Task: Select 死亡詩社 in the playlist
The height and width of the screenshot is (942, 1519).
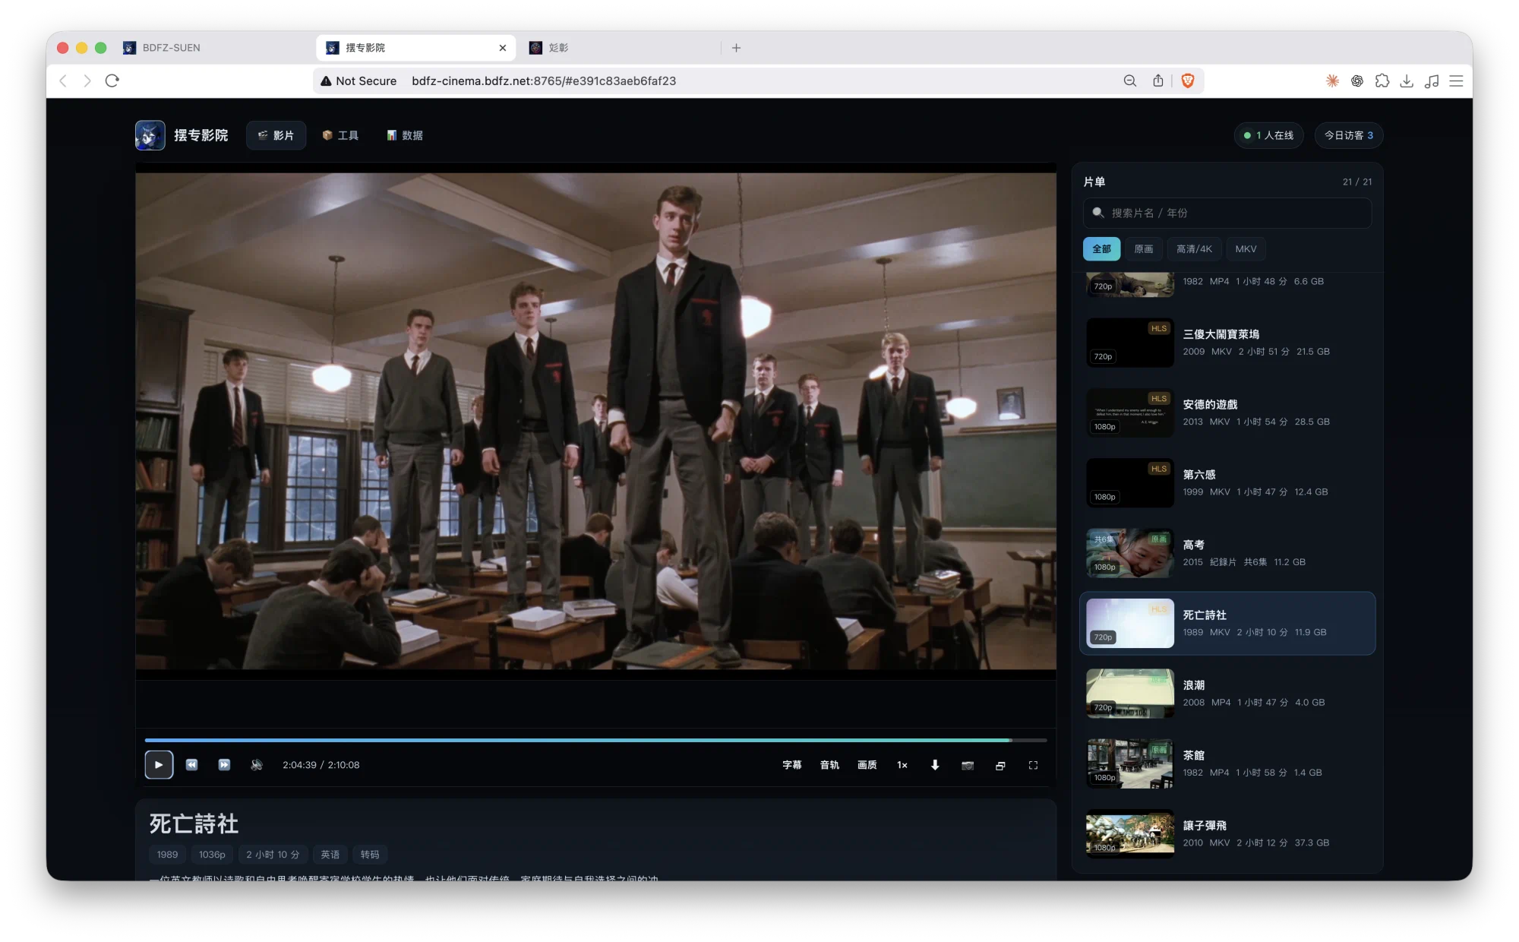Action: 1227,623
